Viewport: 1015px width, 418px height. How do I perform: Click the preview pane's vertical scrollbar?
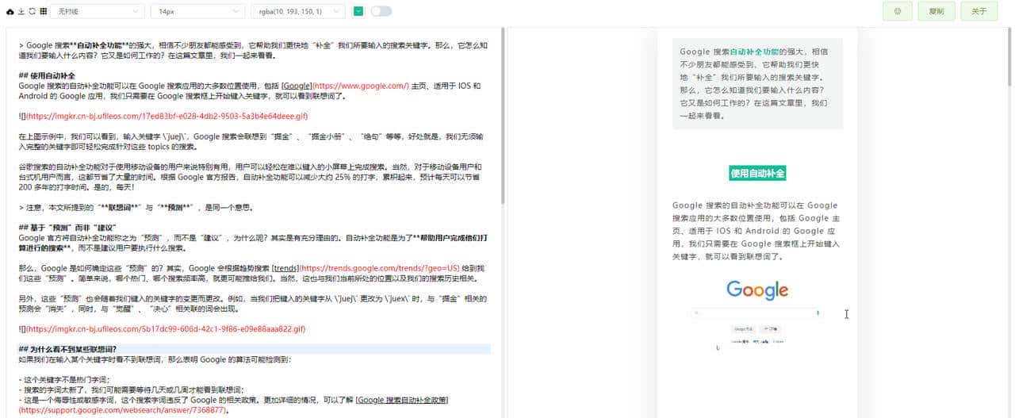pyautogui.click(x=1009, y=57)
